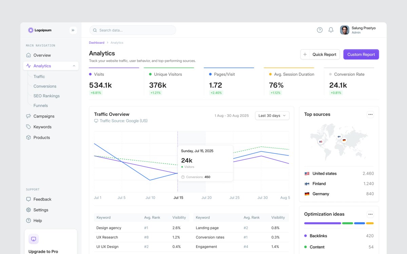Open Optimization ideas three-dot menu
The image size is (407, 254).
click(370, 214)
